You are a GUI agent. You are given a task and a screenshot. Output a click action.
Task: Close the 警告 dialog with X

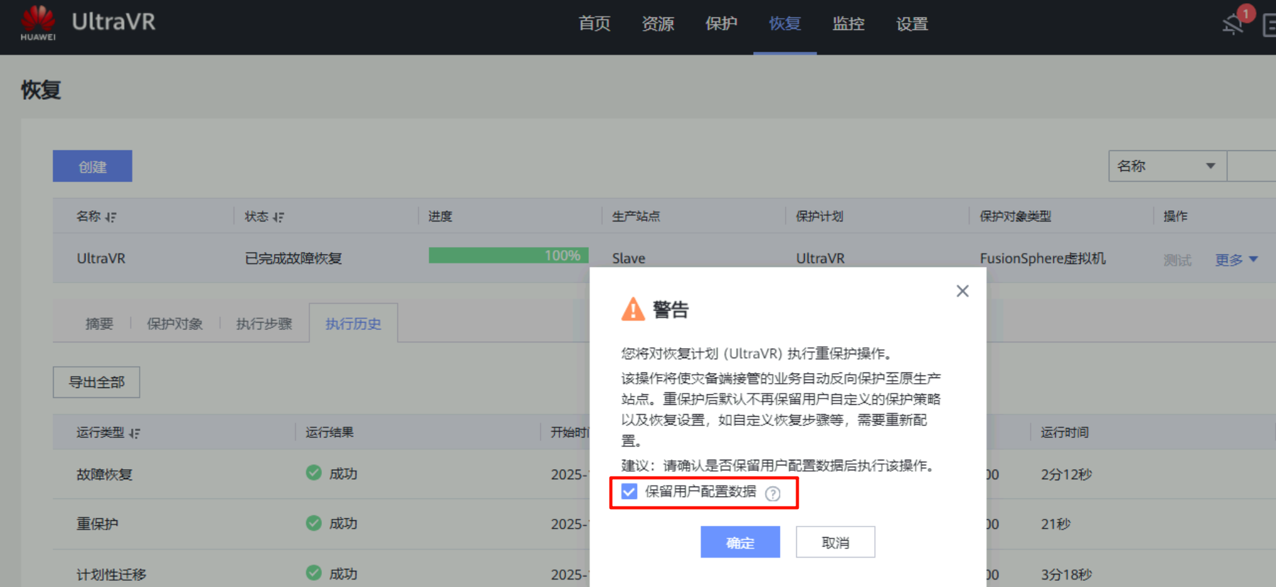(962, 291)
